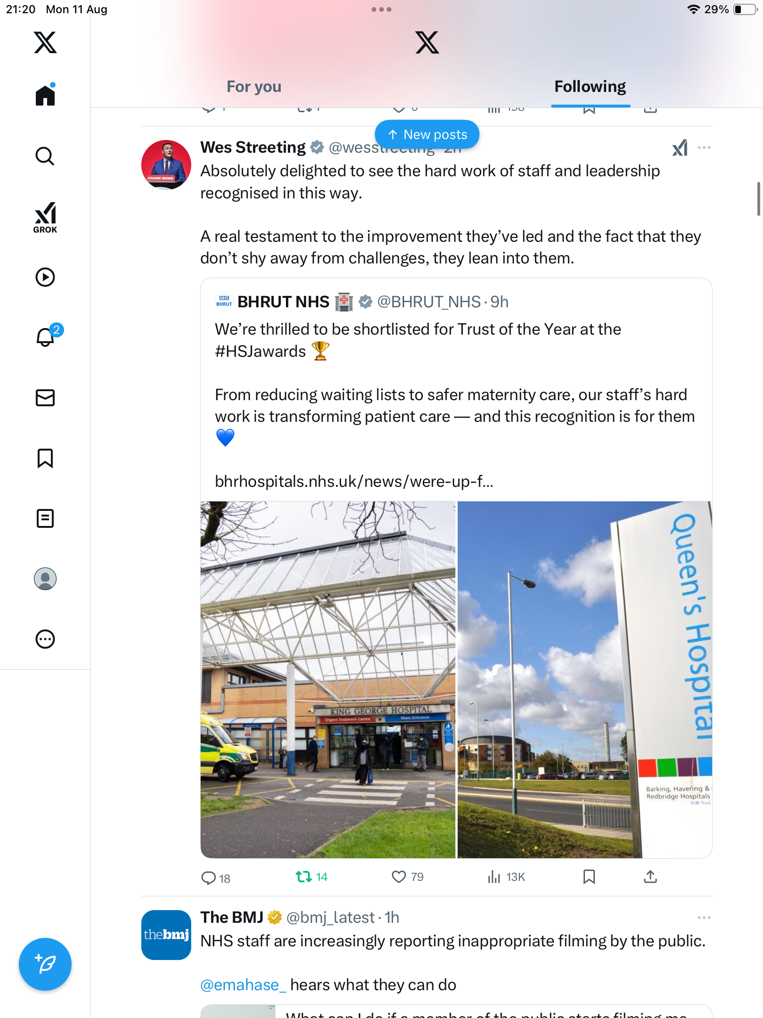Bookmark the Wes Streeting post
This screenshot has width=763, height=1018.
tap(589, 877)
